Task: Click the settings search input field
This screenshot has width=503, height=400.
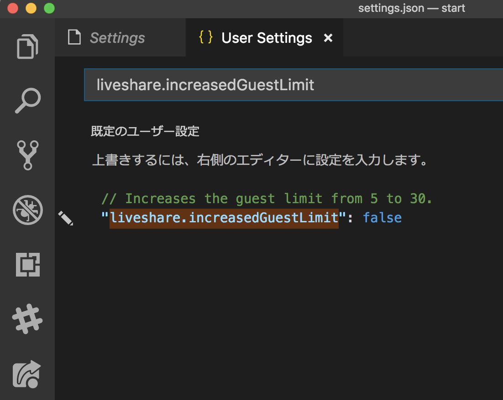Action: (293, 85)
